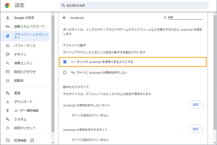Open システム settings section

pos(26,119)
